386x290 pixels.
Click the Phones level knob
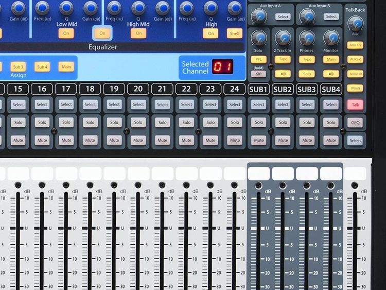click(x=307, y=38)
